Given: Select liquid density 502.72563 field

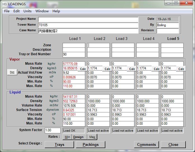Looking at the screenshot, I should (x=74, y=101).
